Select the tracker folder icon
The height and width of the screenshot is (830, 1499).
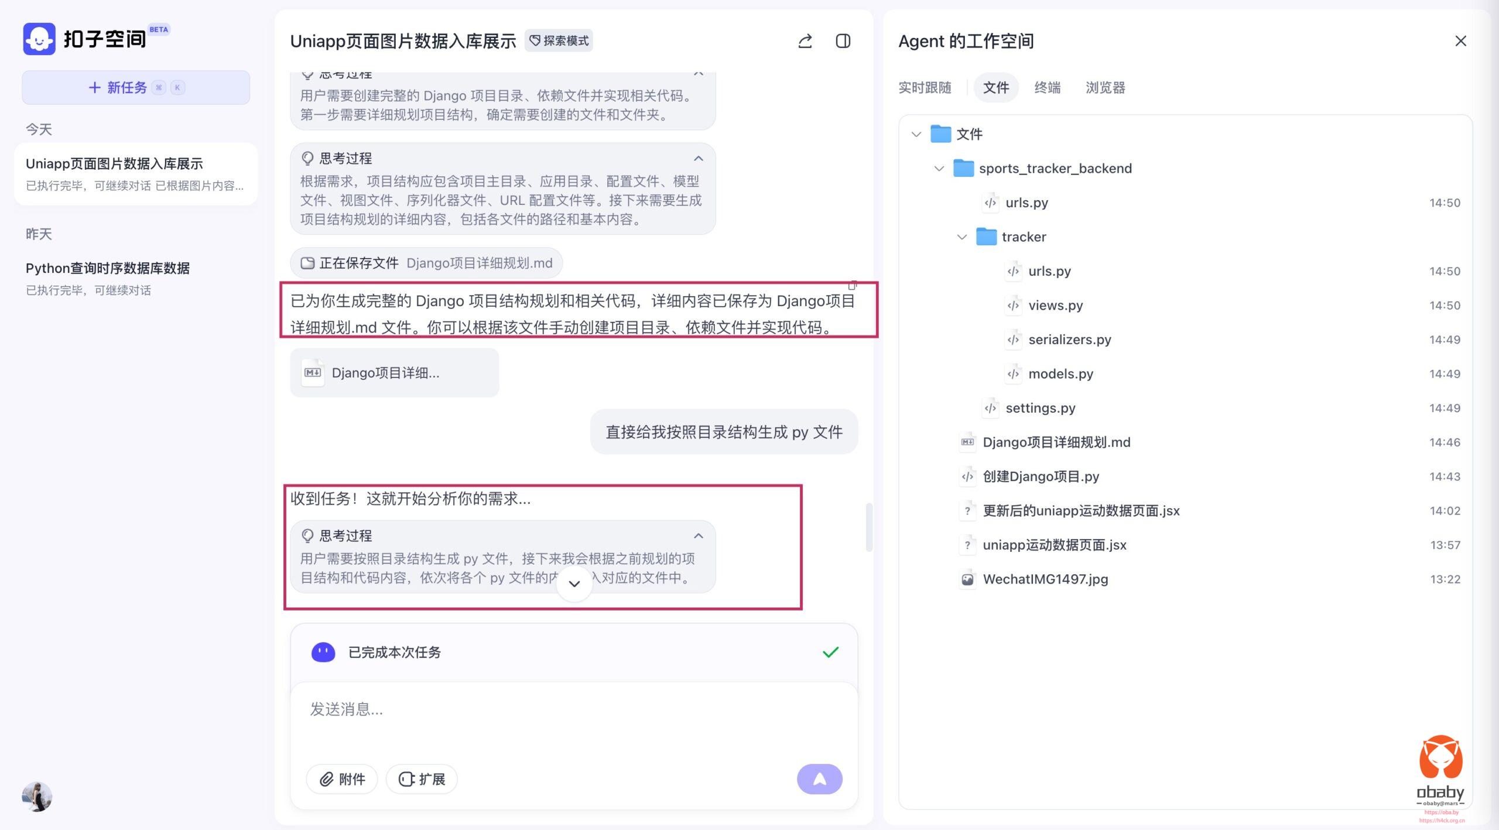(x=986, y=236)
